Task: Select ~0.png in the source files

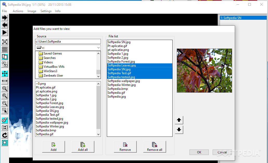Action: [41, 84]
